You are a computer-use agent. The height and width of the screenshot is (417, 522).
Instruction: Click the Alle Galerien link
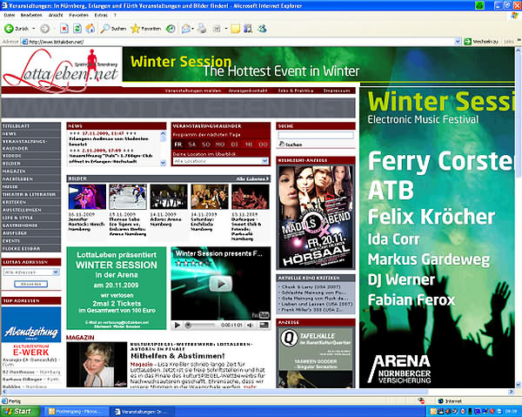(x=252, y=178)
